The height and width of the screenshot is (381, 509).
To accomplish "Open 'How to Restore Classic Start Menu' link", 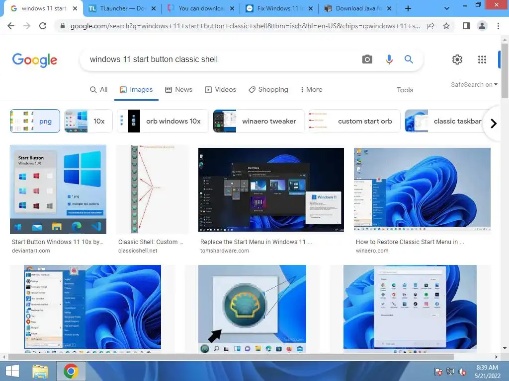I will [410, 242].
